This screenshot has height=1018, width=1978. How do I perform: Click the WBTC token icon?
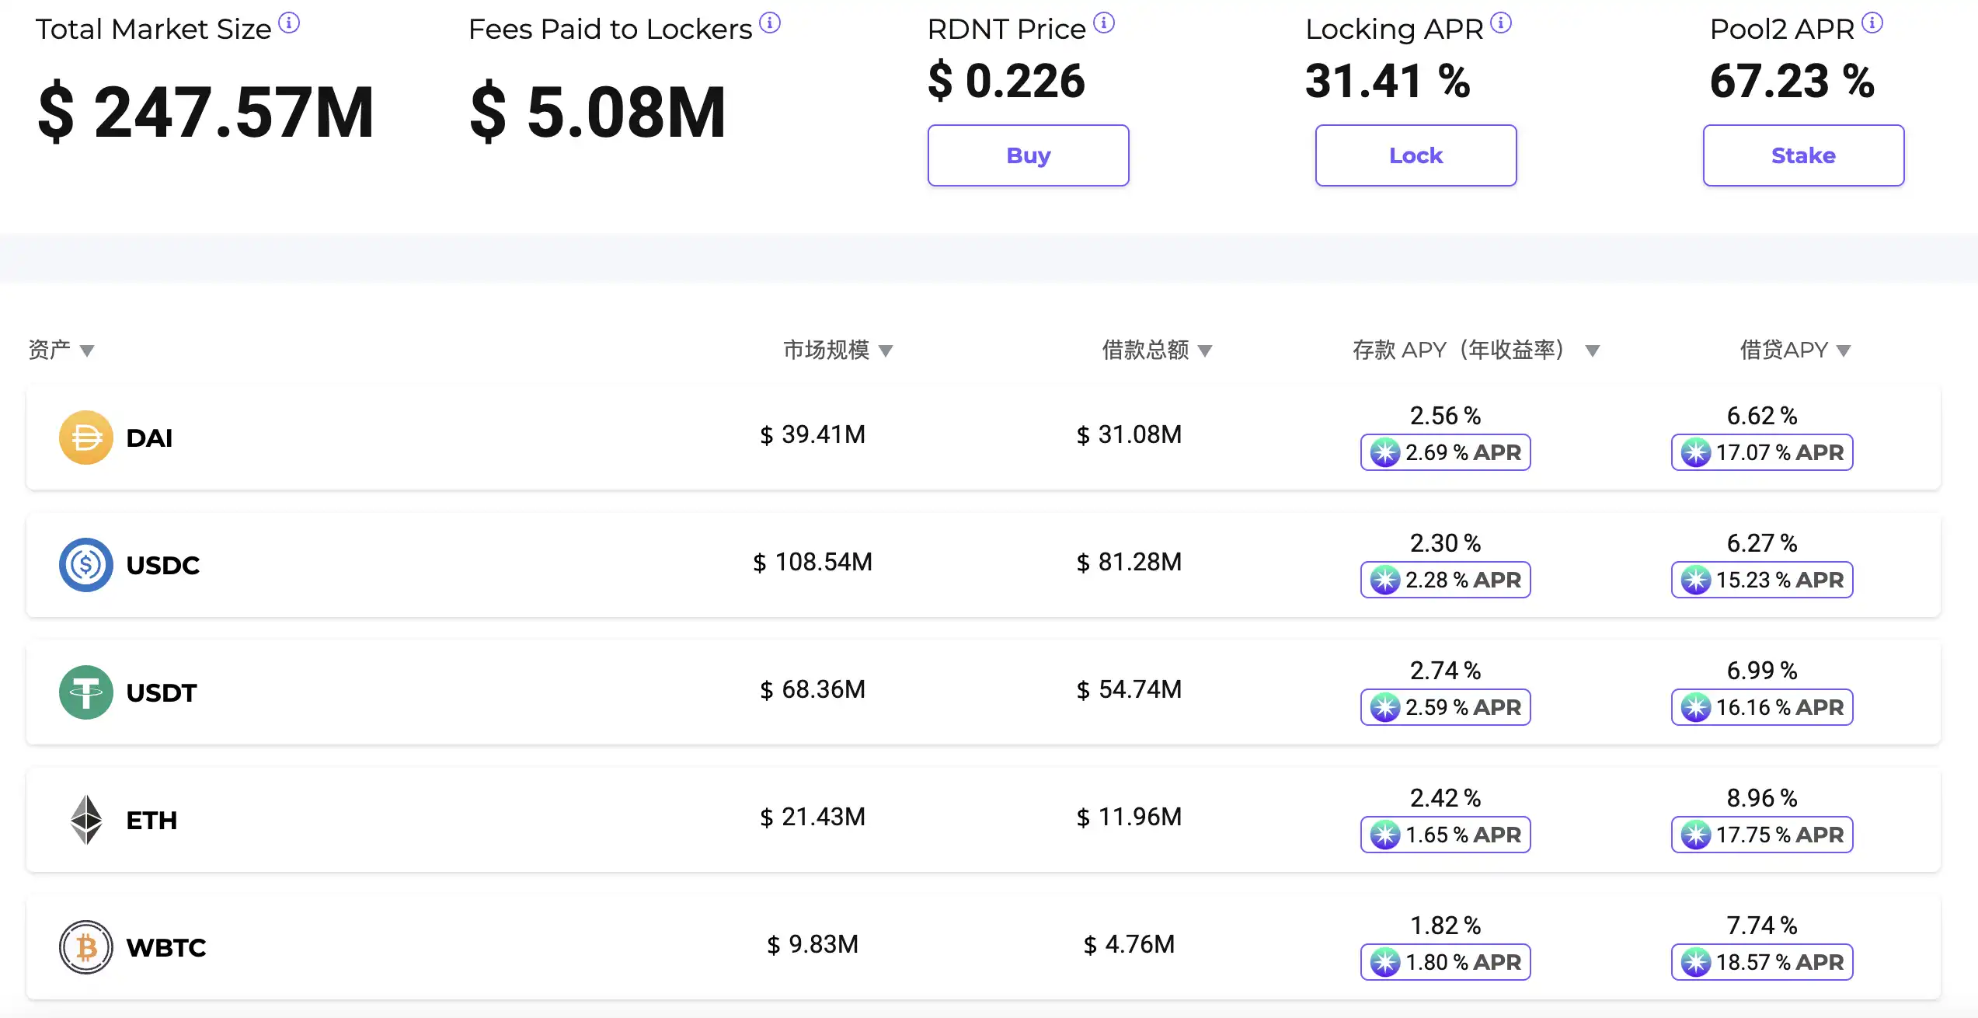(86, 947)
